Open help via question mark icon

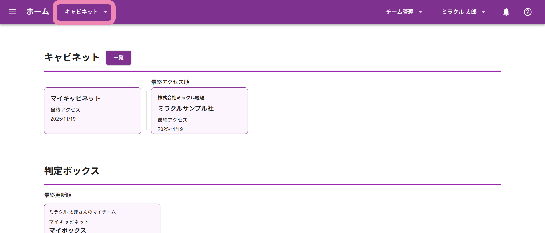click(x=527, y=12)
